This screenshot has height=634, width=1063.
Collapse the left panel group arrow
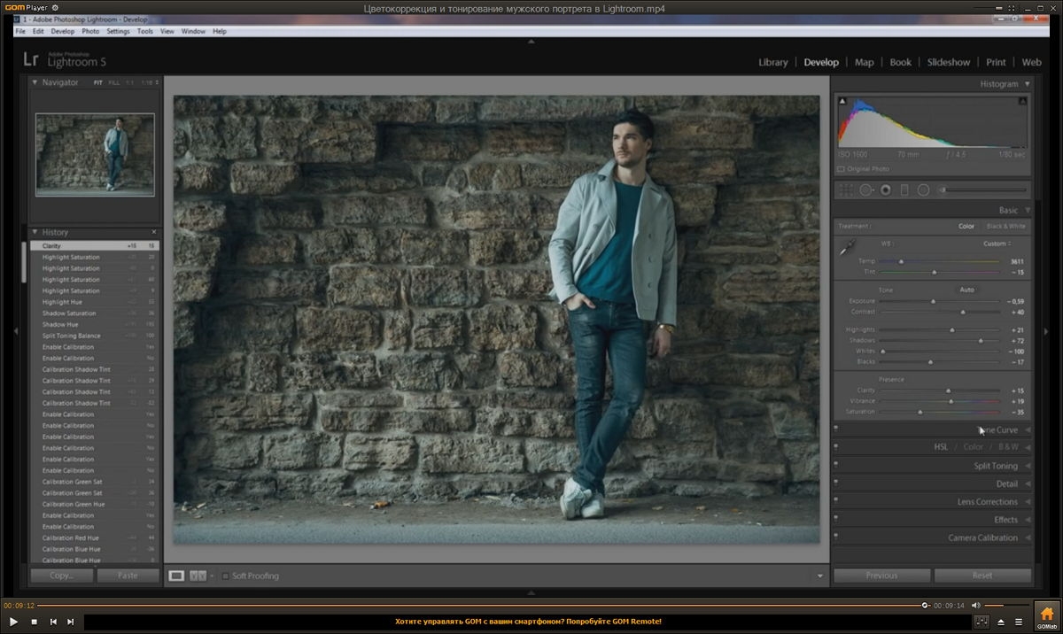15,331
